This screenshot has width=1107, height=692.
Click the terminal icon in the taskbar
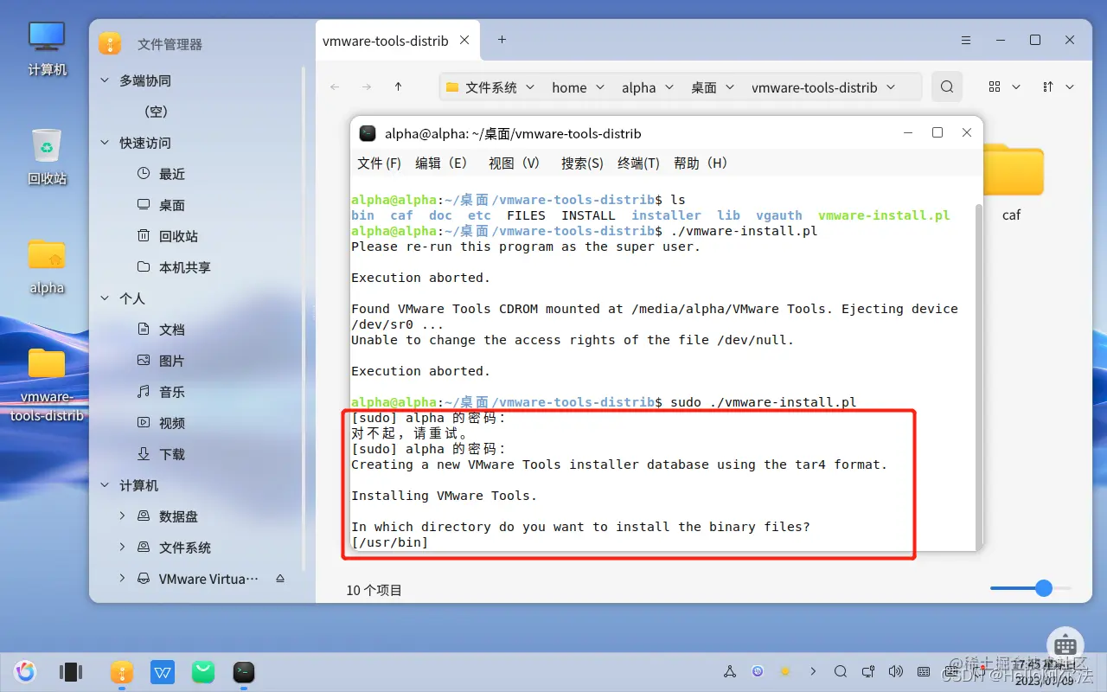click(x=244, y=671)
